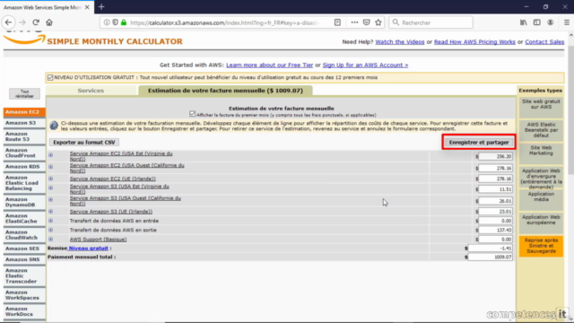
Task: Open Read How AWS Pricing Works link
Action: click(474, 42)
